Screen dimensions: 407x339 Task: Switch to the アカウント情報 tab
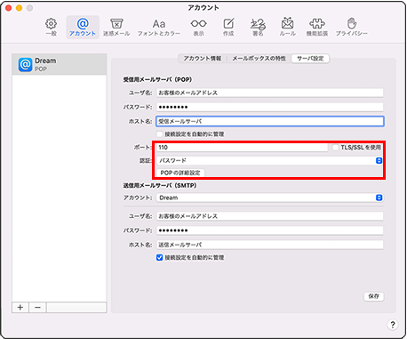point(203,59)
